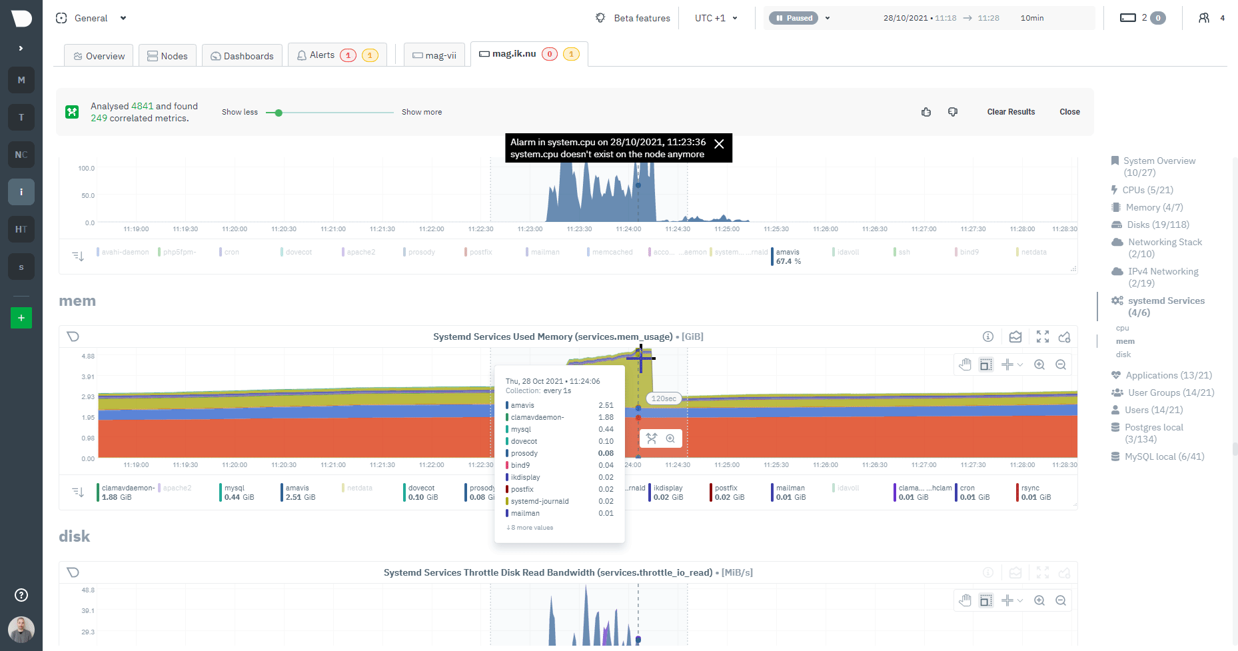Expand CPUs (5/21) menu section
The height and width of the screenshot is (651, 1238).
1143,190
